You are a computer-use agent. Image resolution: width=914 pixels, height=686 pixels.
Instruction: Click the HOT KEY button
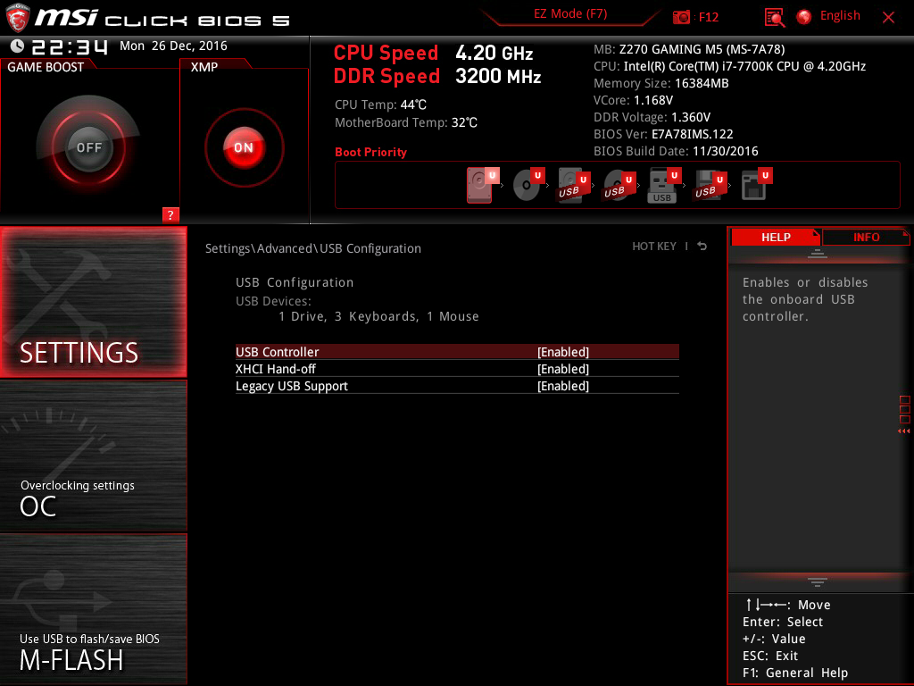click(654, 247)
